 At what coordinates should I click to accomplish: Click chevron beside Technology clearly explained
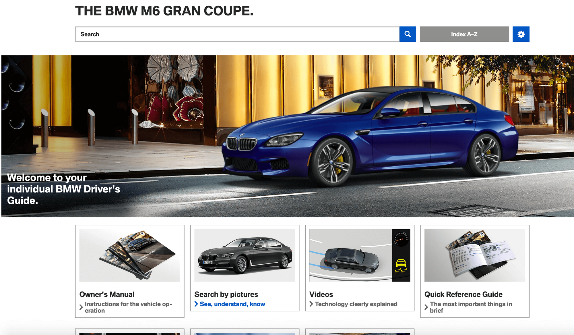coord(311,304)
